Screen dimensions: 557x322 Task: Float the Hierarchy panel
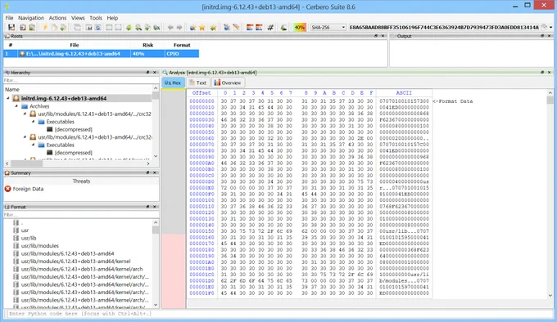pos(147,72)
